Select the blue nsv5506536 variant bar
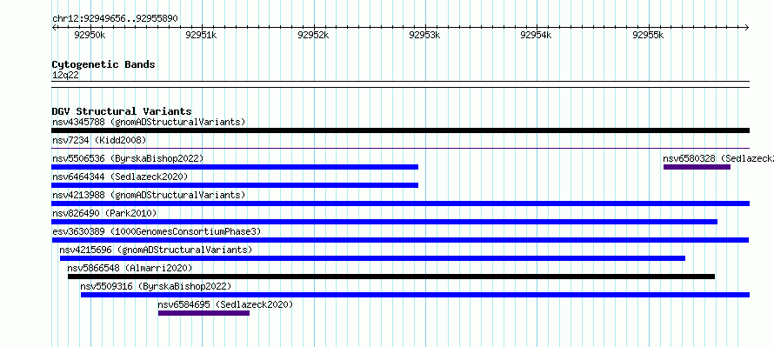Screen dimensions: 774x347 click(x=235, y=167)
